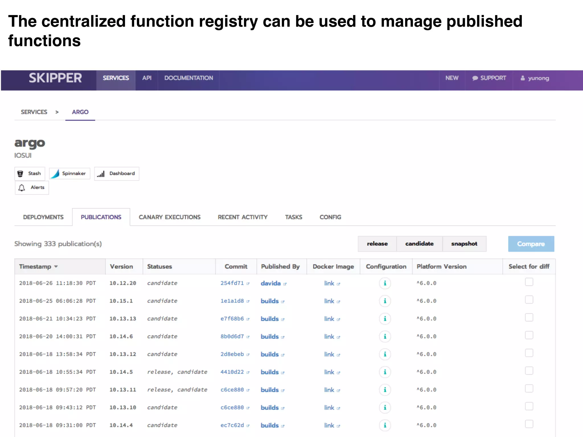
Task: Select version 10.13.13 for diff
Action: 529,318
